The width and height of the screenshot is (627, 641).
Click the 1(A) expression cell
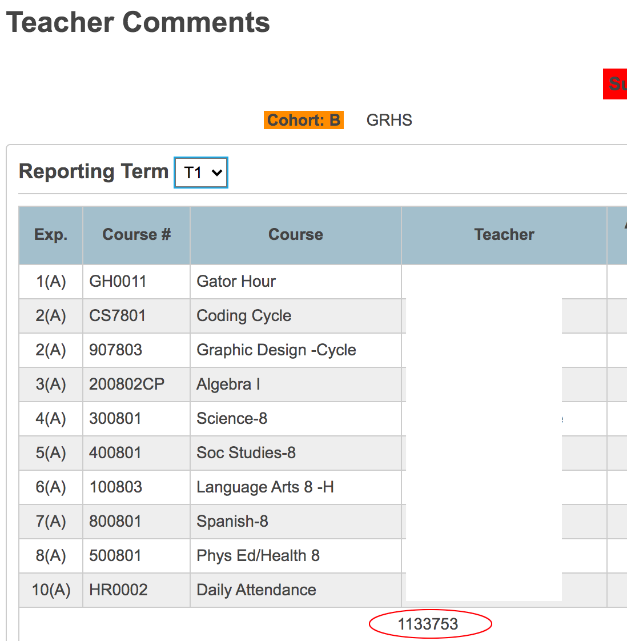click(51, 282)
